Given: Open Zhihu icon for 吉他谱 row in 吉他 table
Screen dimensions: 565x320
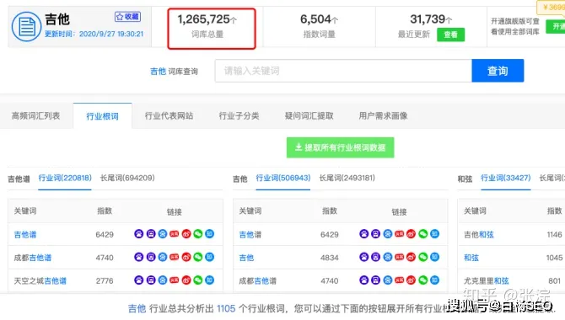Looking at the screenshot, I should pyautogui.click(x=435, y=234).
